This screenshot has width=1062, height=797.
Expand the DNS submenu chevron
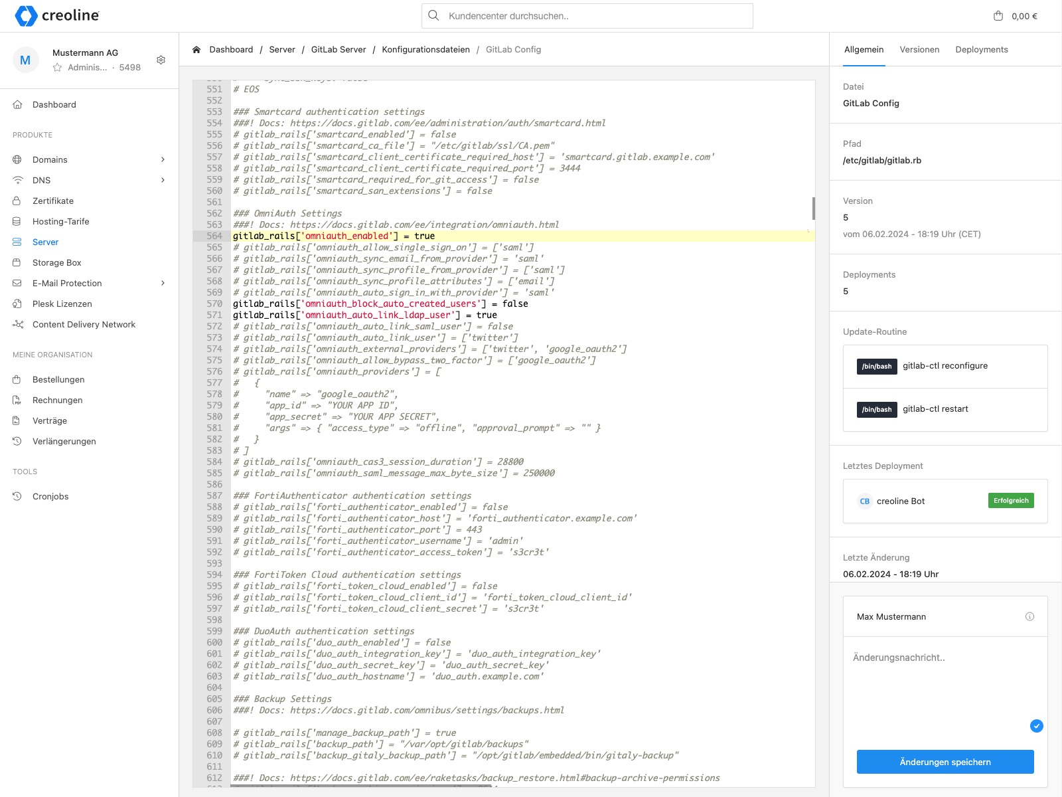tap(163, 180)
